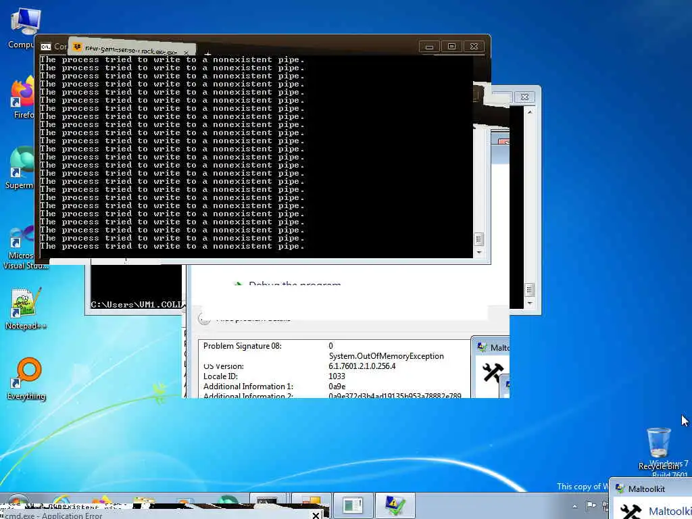Image resolution: width=692 pixels, height=519 pixels.
Task: Launch Notepad++ from the desktop
Action: pyautogui.click(x=26, y=309)
